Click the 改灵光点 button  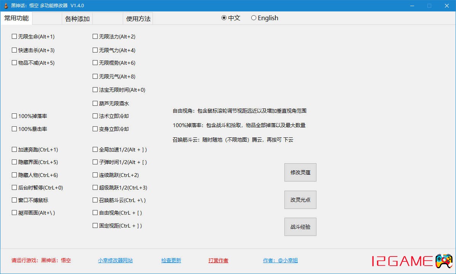(300, 200)
